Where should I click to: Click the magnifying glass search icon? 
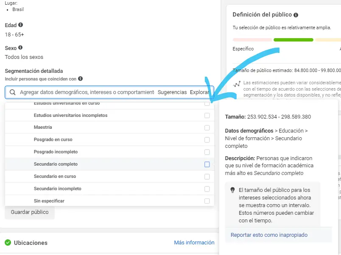coord(12,92)
